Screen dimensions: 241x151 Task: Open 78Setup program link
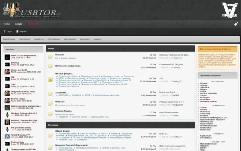pyautogui.click(x=204, y=85)
